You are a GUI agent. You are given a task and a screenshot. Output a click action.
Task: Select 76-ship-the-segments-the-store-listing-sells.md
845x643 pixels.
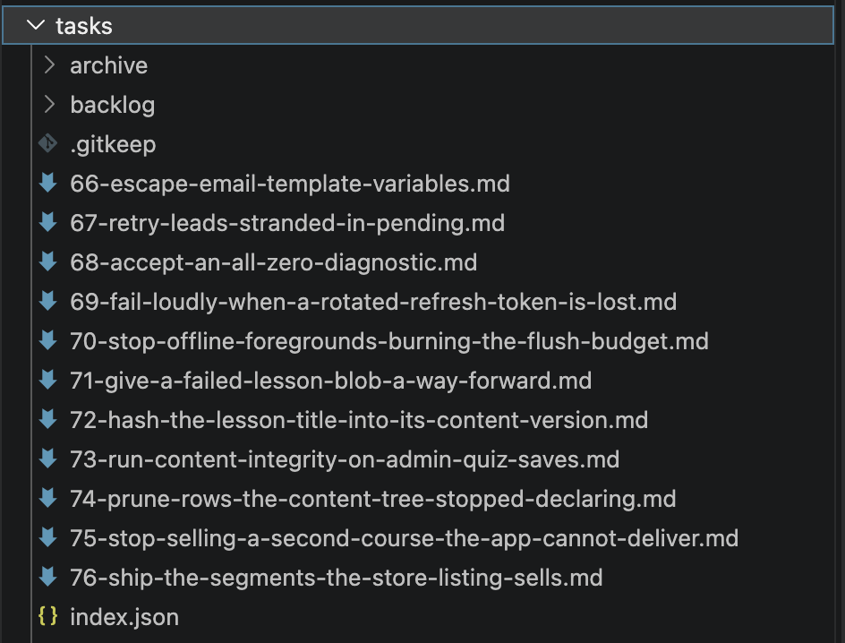click(x=337, y=578)
